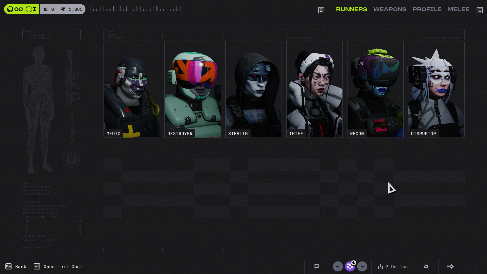Select the MEDIC runner card
Screen dimensions: 487x274
132,89
